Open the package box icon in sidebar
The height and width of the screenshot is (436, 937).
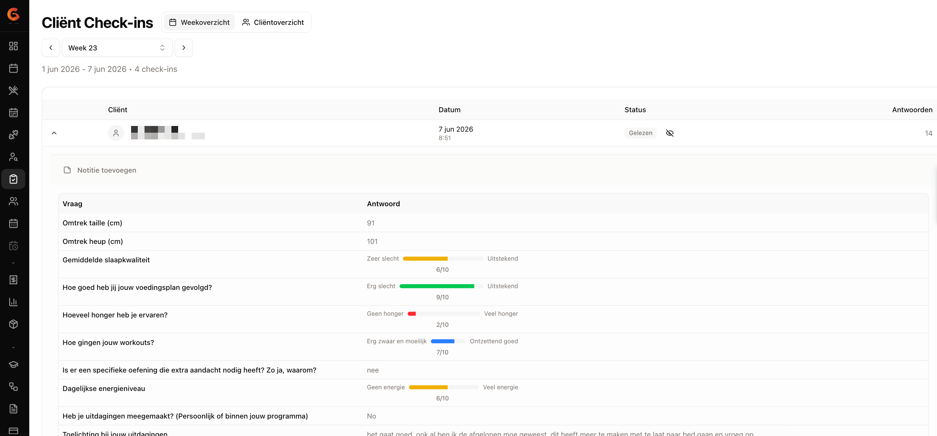tap(13, 324)
